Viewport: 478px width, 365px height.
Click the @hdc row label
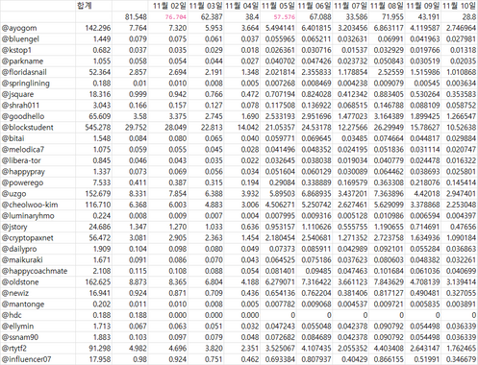[x=12, y=315]
